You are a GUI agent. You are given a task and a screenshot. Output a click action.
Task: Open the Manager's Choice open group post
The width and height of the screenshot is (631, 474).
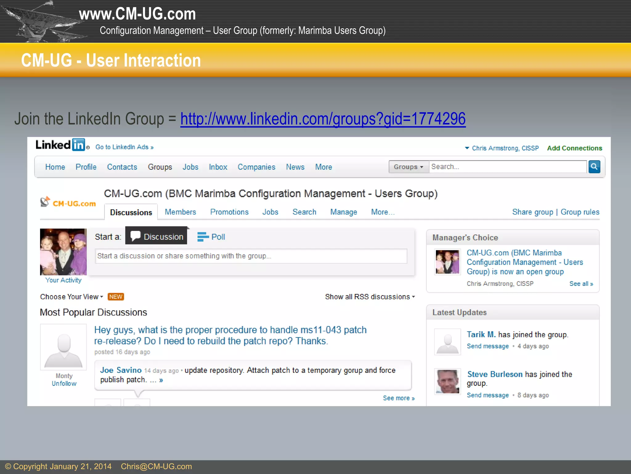525,262
